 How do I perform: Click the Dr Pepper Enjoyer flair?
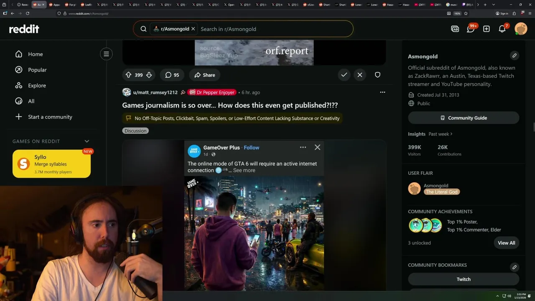click(x=212, y=92)
